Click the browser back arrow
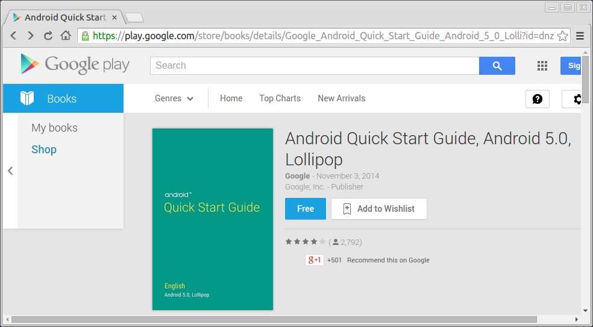 coord(14,36)
